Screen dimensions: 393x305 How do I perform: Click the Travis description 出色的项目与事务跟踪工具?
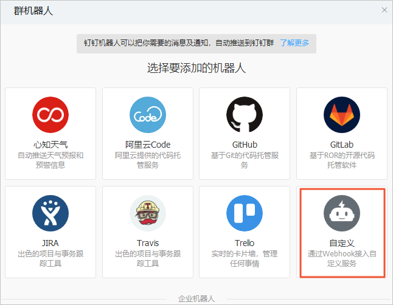(x=148, y=258)
